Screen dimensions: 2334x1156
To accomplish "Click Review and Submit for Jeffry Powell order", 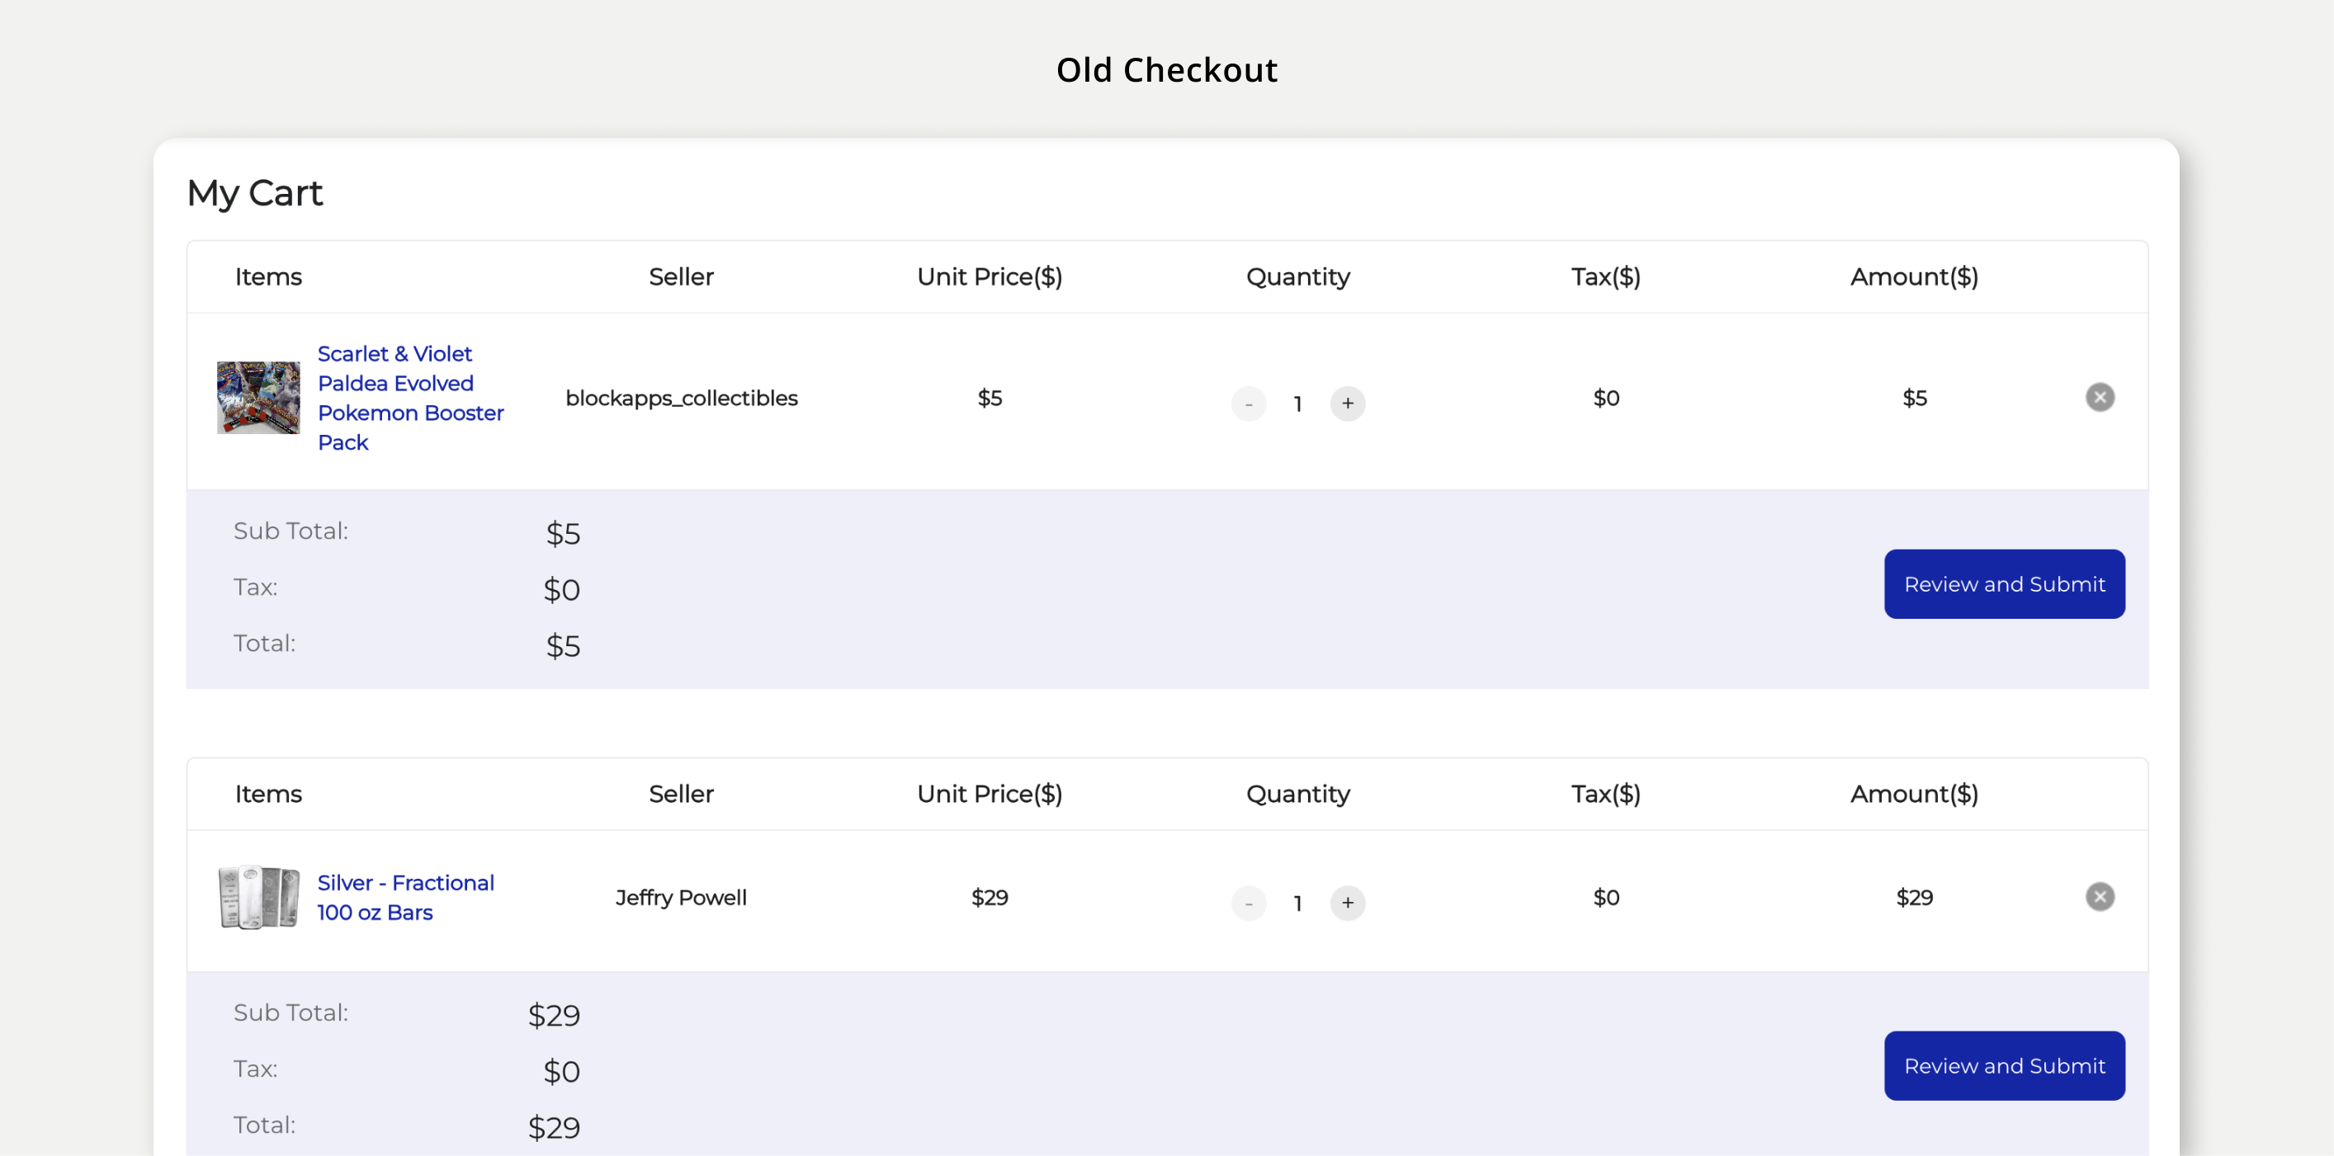I will pos(2004,1065).
